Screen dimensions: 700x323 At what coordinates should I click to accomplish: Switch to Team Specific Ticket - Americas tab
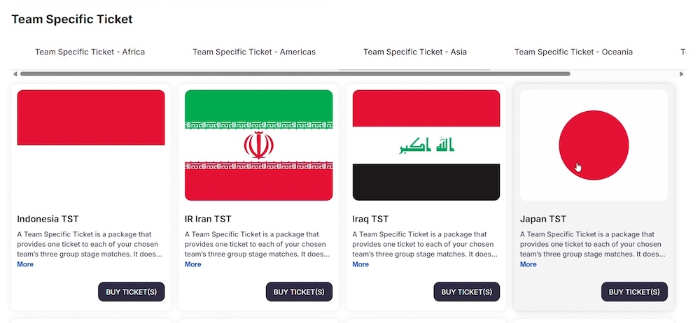coord(254,52)
